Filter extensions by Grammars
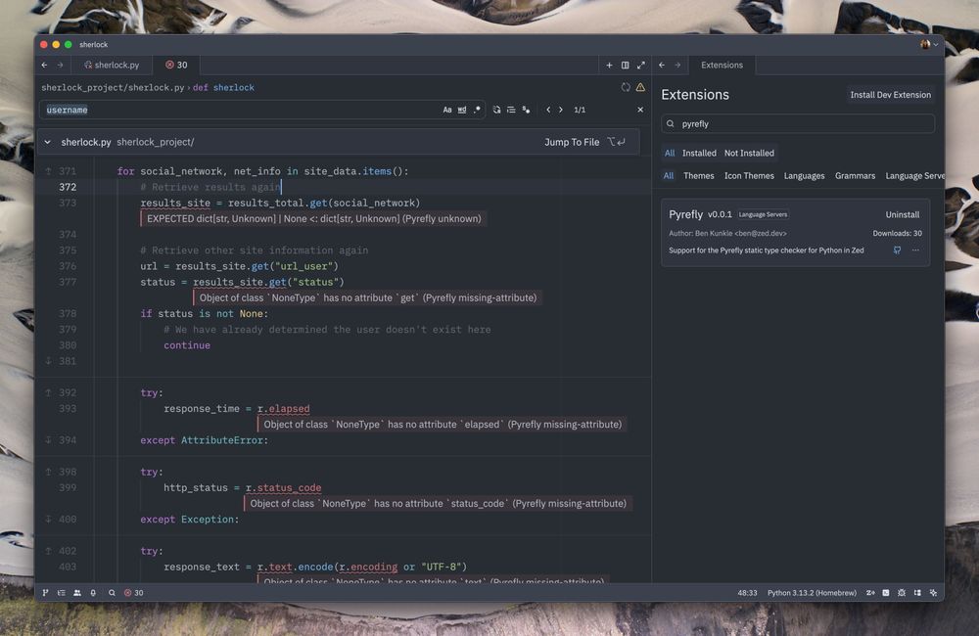The width and height of the screenshot is (979, 636). (x=855, y=176)
